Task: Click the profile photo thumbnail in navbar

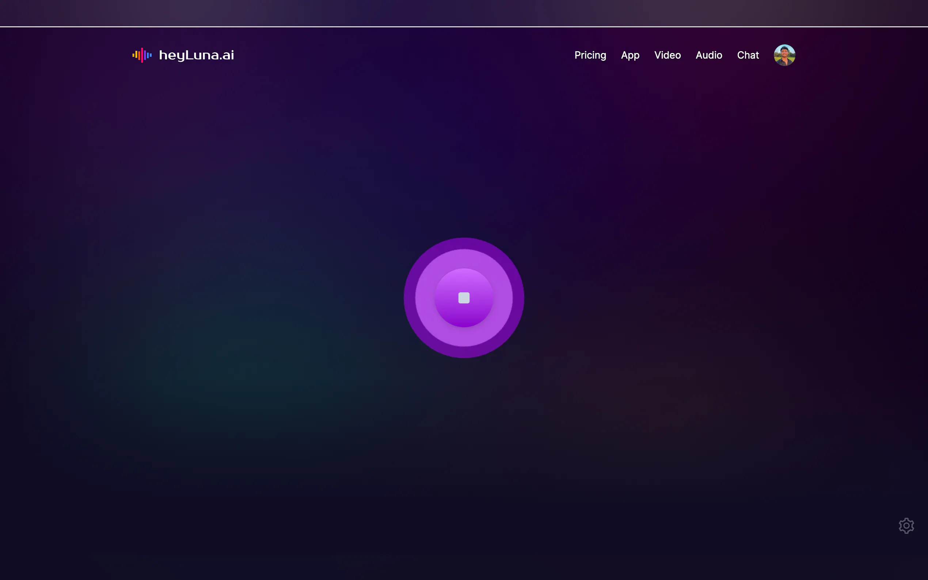Action: click(x=784, y=55)
